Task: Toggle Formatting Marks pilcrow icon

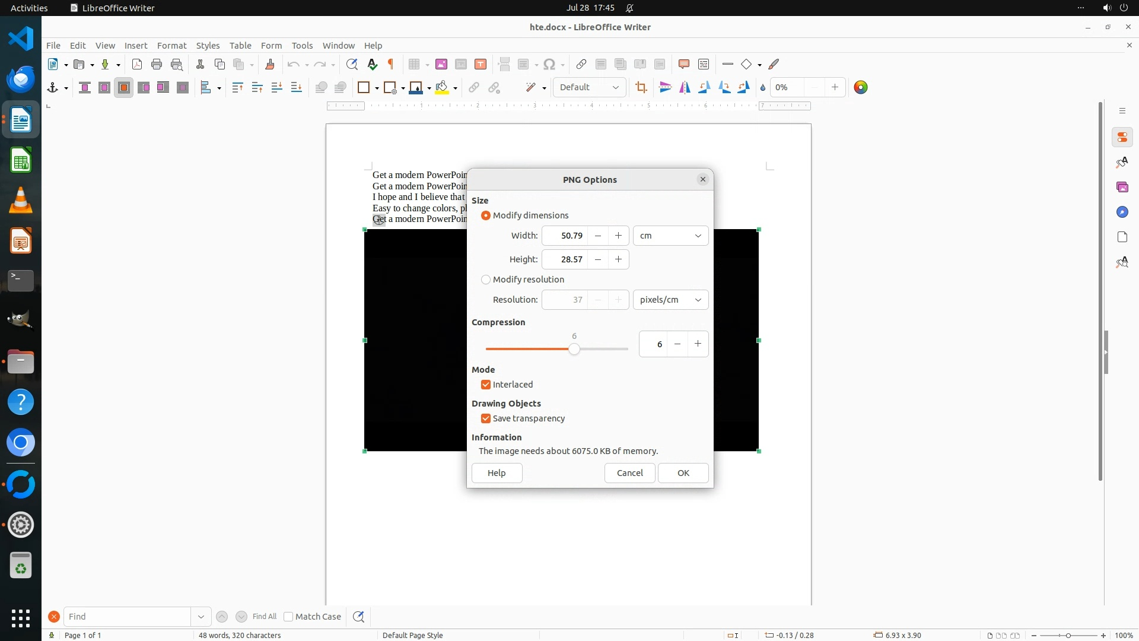Action: [391, 65]
